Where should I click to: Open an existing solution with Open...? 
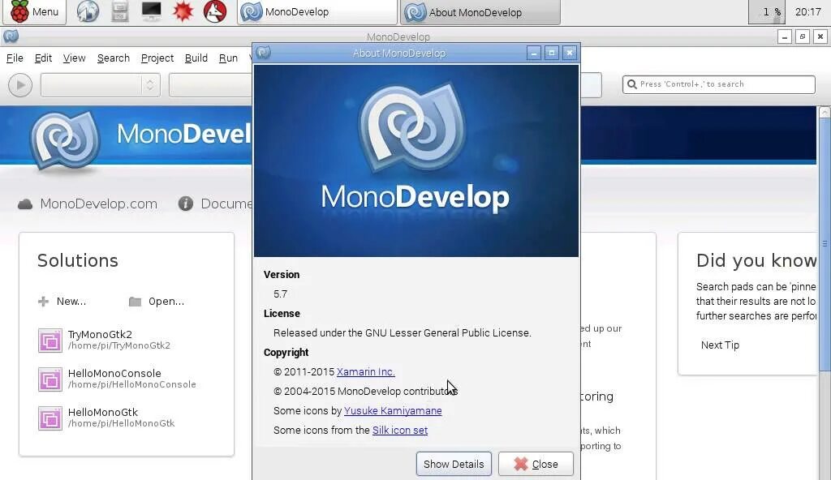click(x=166, y=301)
